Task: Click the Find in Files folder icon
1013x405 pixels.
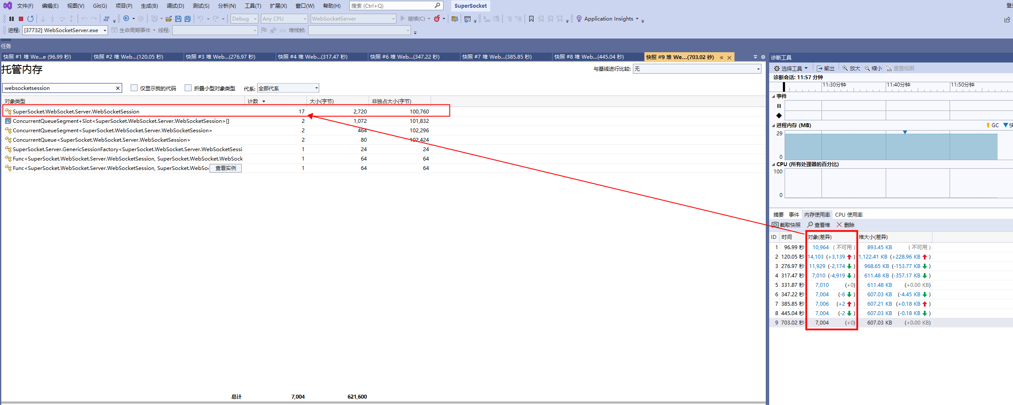Action: point(455,19)
